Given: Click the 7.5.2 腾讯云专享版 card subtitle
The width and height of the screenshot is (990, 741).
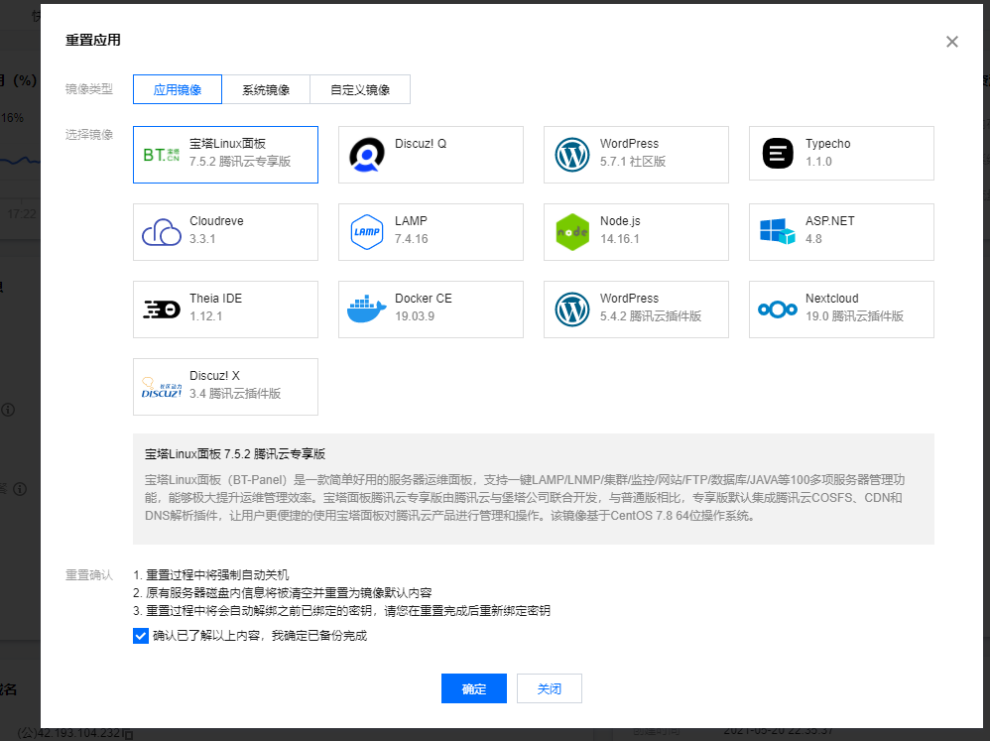Looking at the screenshot, I should pyautogui.click(x=240, y=162).
